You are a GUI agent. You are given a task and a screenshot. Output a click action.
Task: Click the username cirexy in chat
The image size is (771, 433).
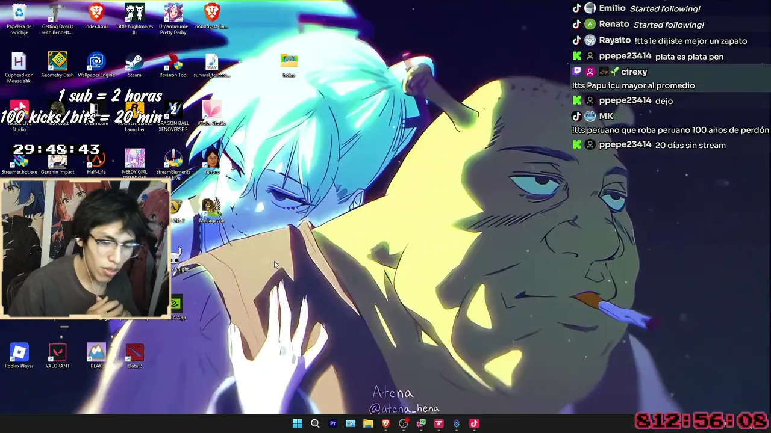634,72
